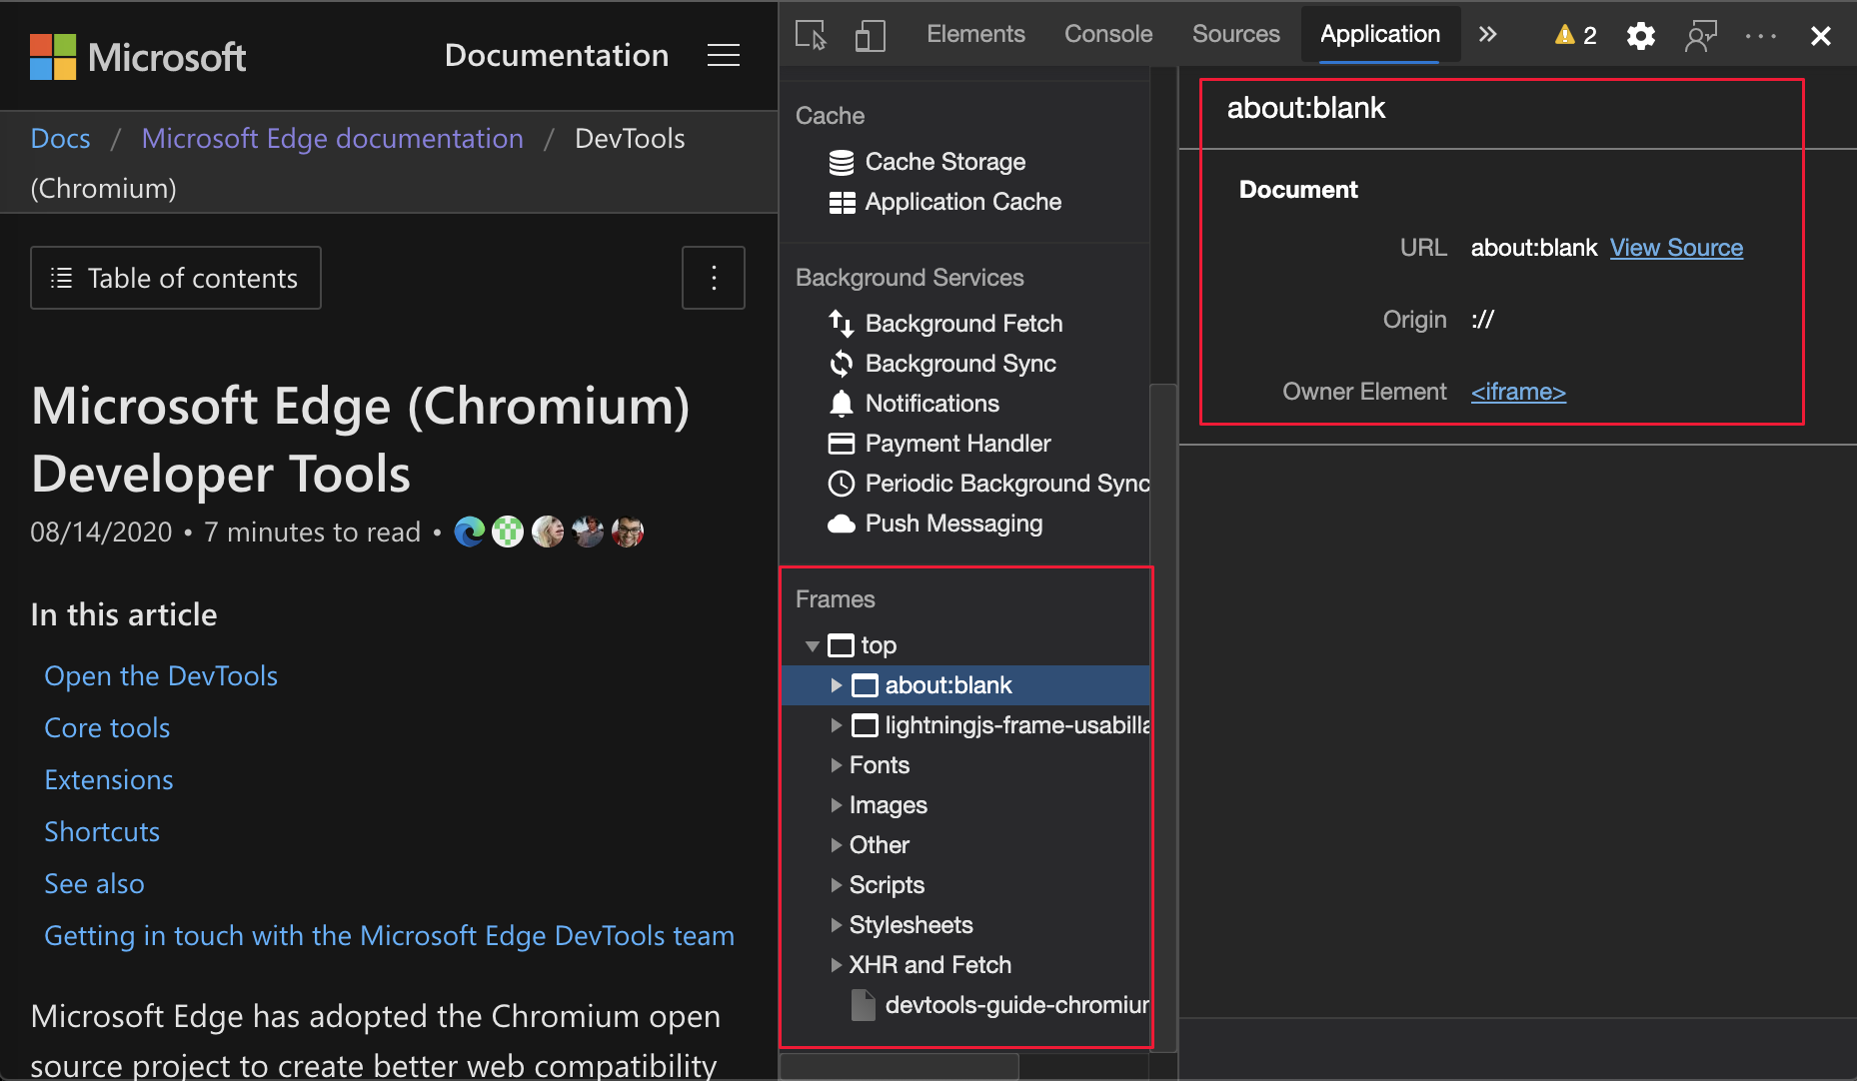This screenshot has height=1081, width=1857.
Task: Switch to the Console tab
Action: pos(1107,33)
